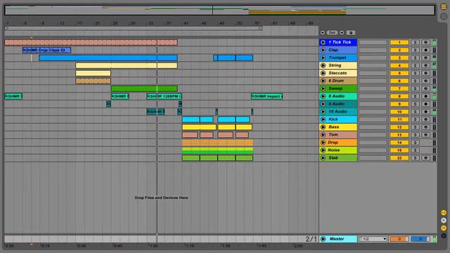Screen dimensions: 450x253
Task: Unfold the Drop group track
Action: pyautogui.click(x=323, y=143)
